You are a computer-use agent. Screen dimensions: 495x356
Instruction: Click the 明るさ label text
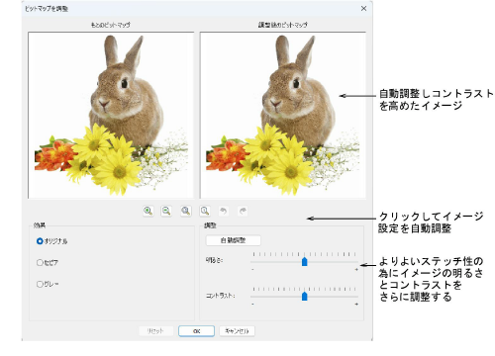pos(214,260)
